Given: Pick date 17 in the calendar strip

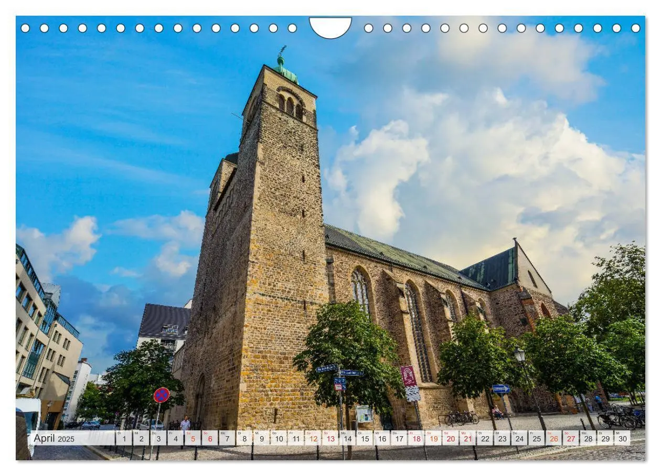Looking at the screenshot, I should coord(399,438).
